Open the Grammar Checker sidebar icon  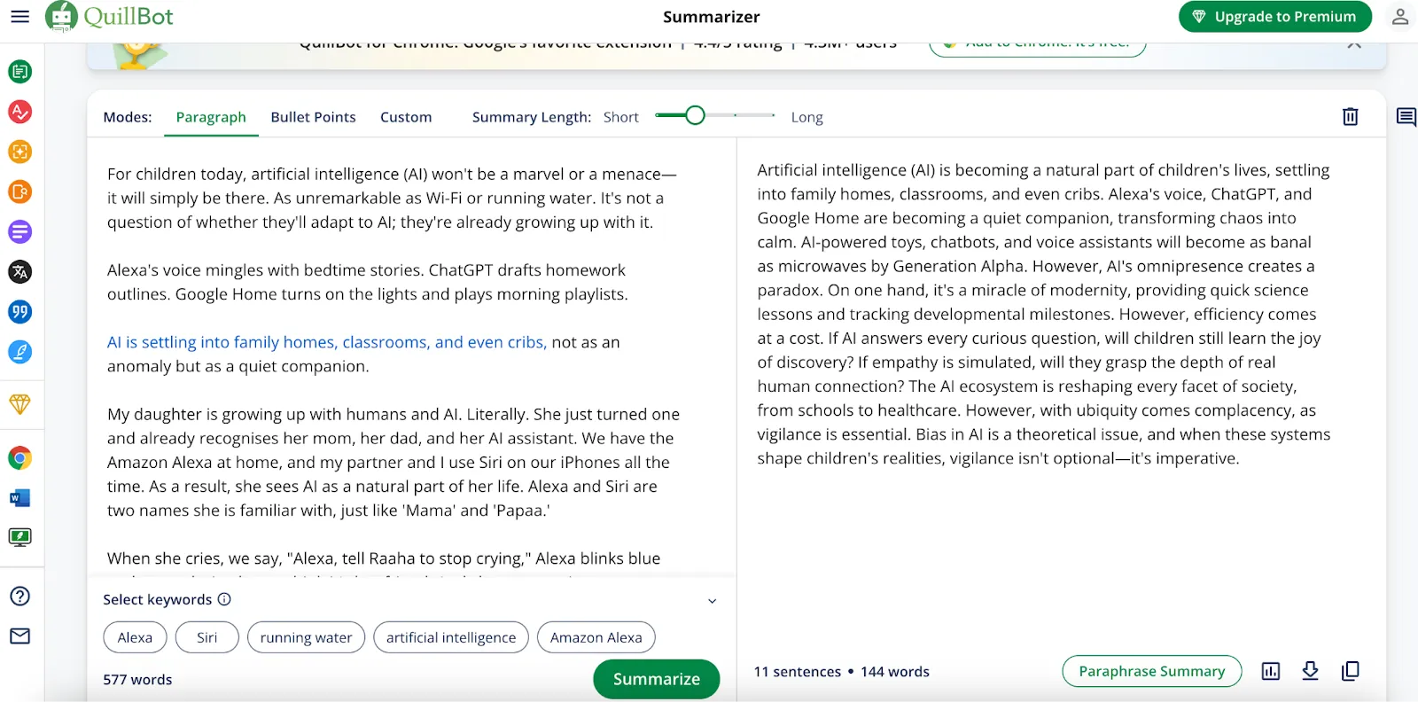[x=19, y=112]
